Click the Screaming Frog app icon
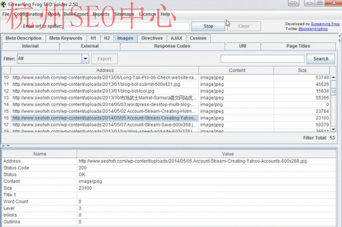This screenshot has height=227, width=342. (x=3, y=4)
